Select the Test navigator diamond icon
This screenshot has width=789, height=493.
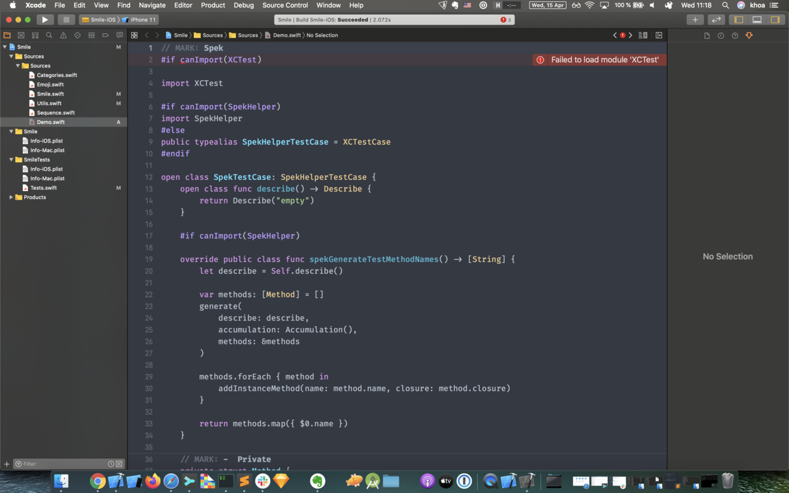[x=77, y=35]
